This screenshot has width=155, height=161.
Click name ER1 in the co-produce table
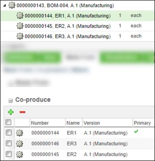[72, 133]
